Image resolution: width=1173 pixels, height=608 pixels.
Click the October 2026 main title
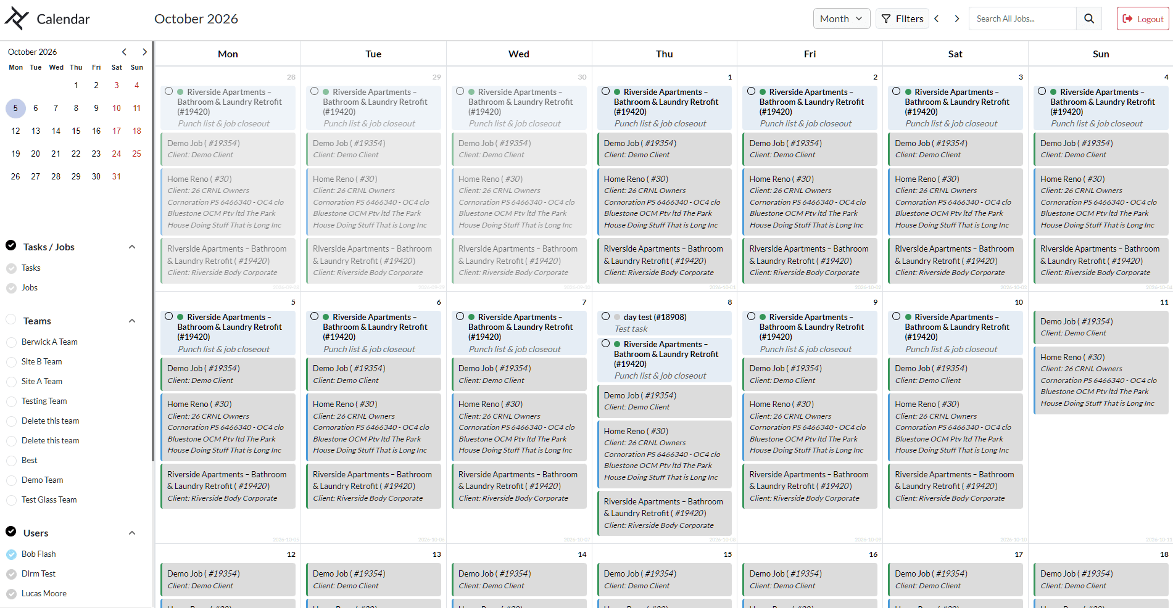coord(196,19)
